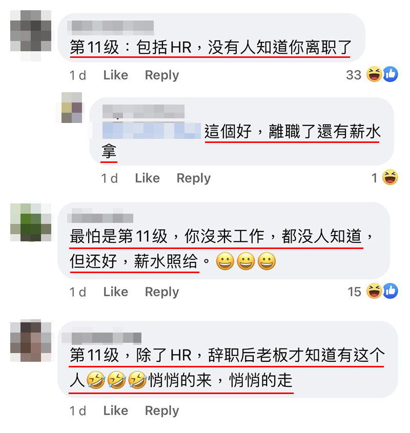Reply to the first 第11级 comment
Screen dimensions: 410x433
[162, 75]
